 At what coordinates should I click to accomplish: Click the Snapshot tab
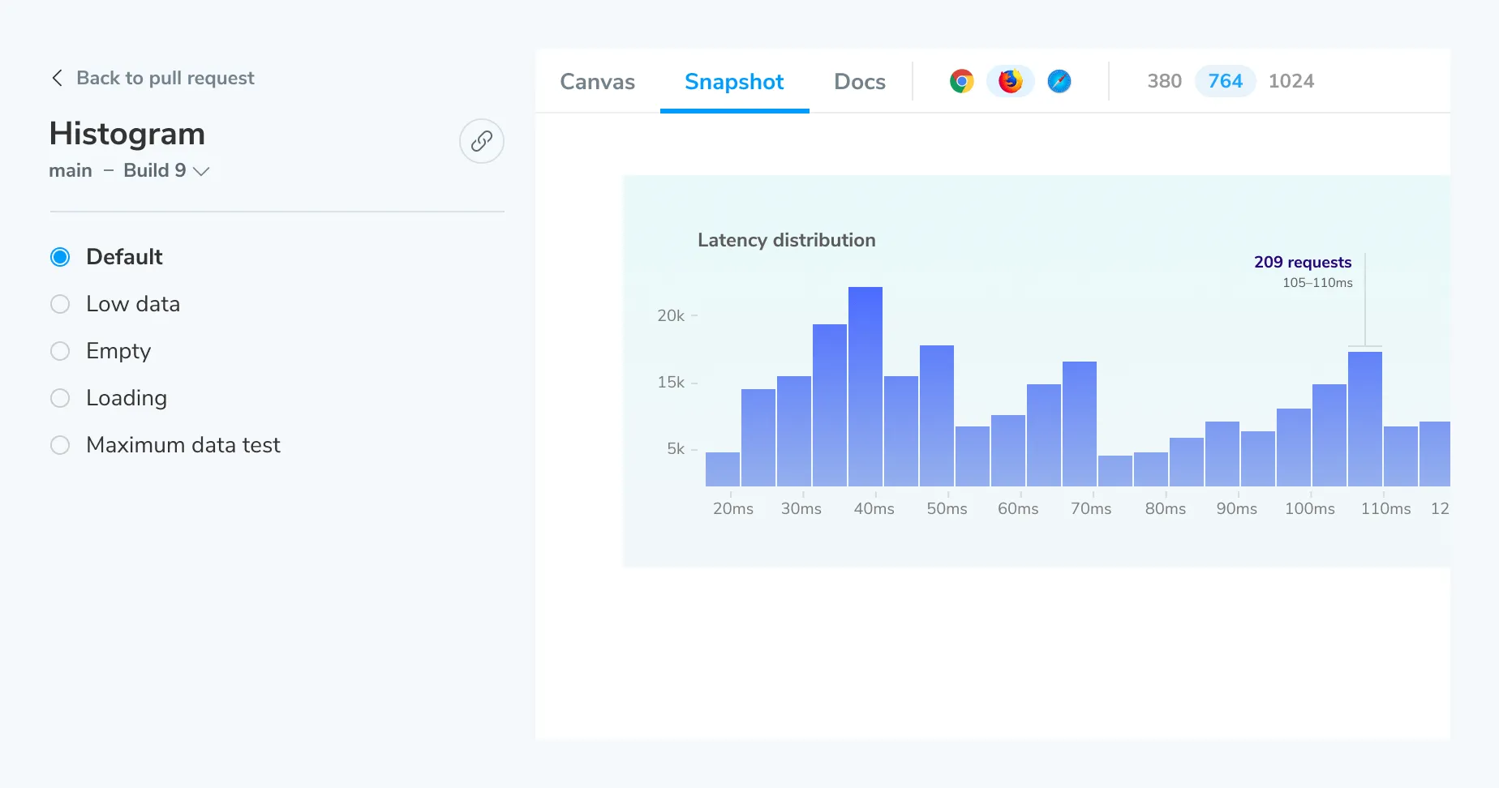coord(733,82)
